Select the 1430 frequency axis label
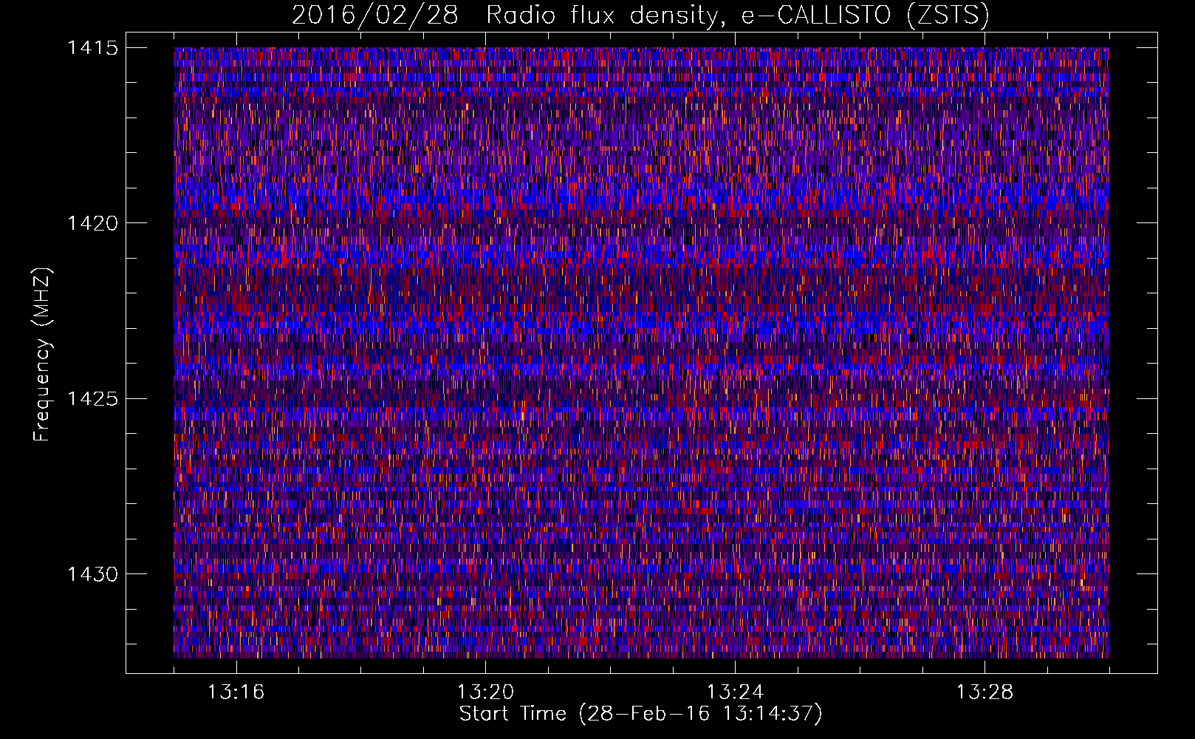 (92, 574)
